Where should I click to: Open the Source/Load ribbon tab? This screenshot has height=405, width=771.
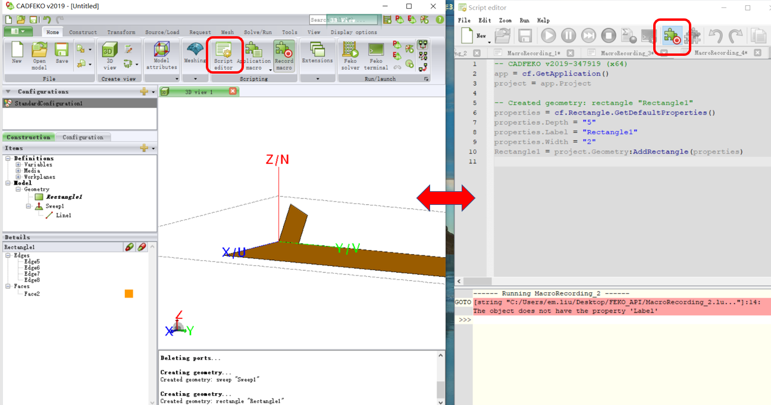click(x=162, y=32)
